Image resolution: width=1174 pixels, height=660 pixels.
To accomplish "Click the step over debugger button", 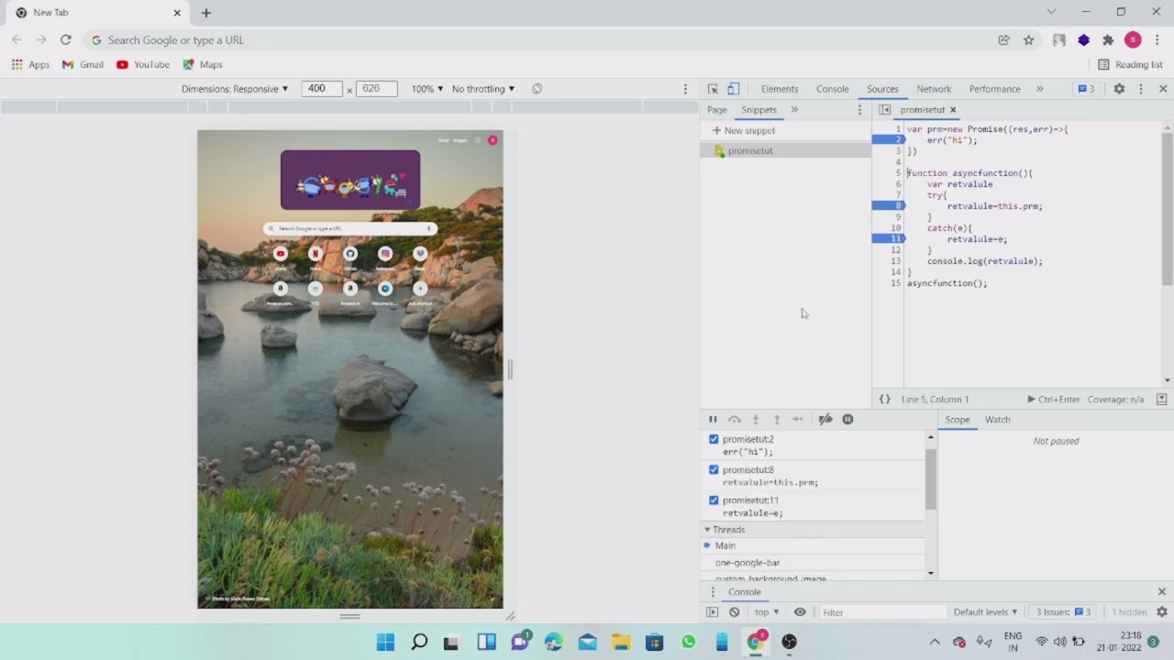I will 734,419.
